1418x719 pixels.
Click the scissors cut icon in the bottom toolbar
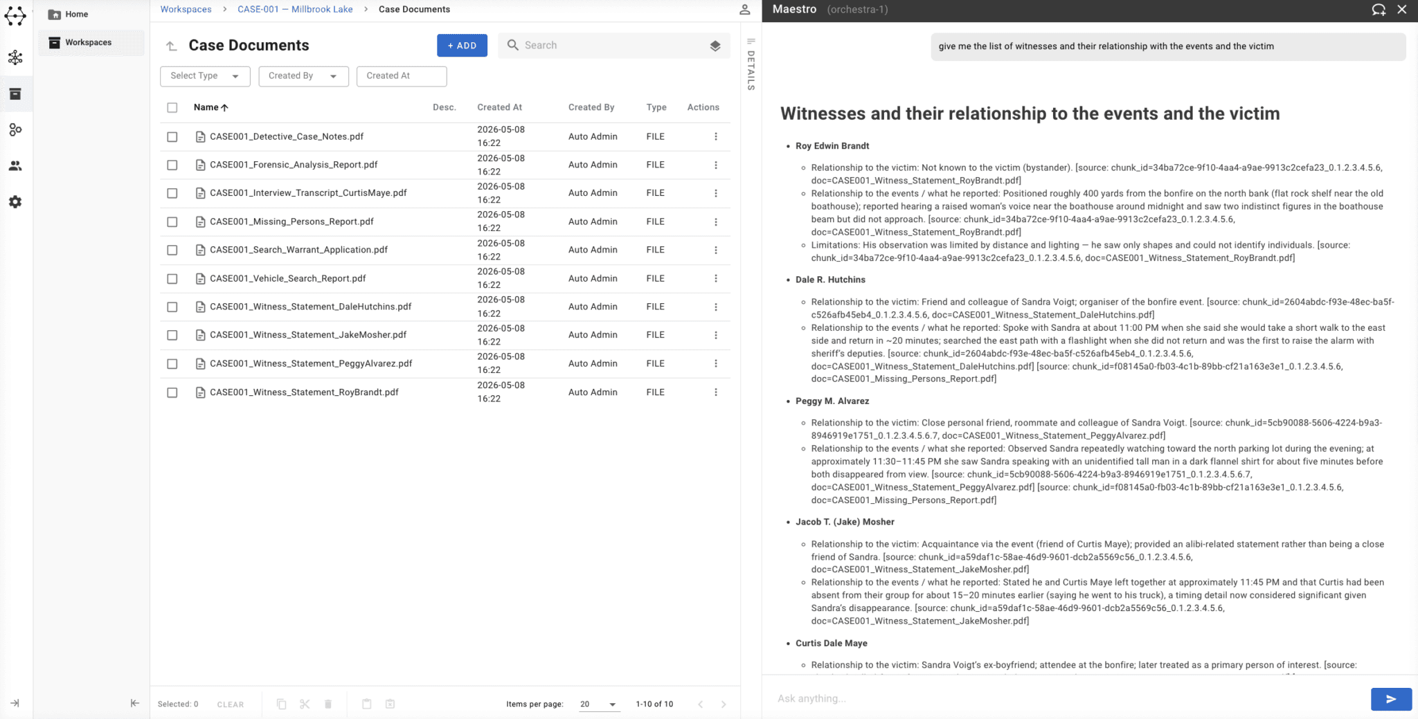pyautogui.click(x=305, y=704)
